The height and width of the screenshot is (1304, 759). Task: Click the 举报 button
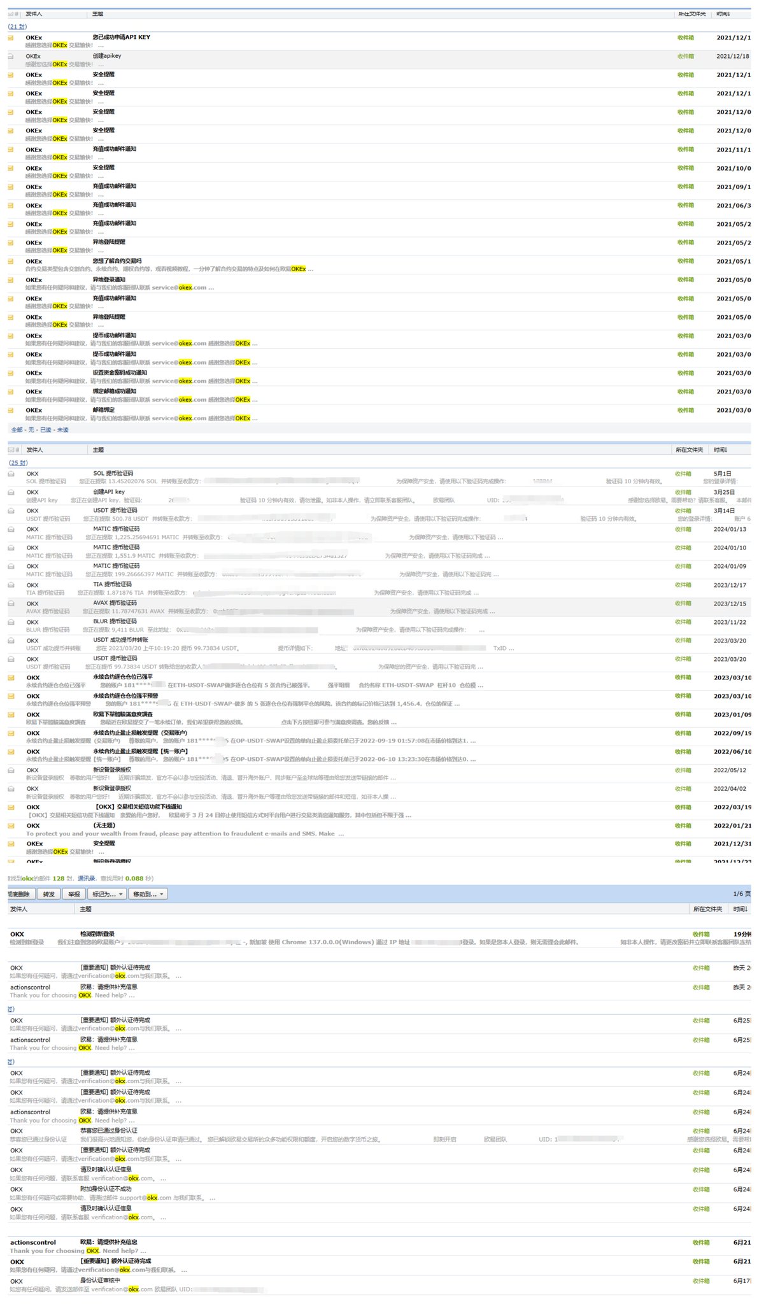[x=74, y=894]
